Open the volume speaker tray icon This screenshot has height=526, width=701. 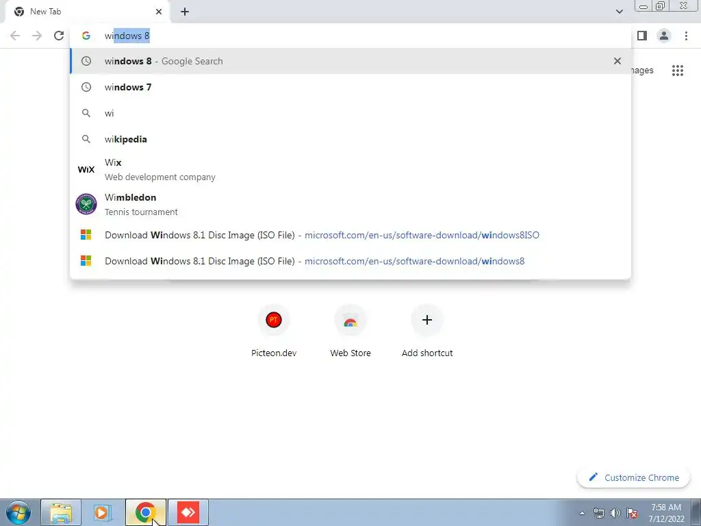click(615, 513)
